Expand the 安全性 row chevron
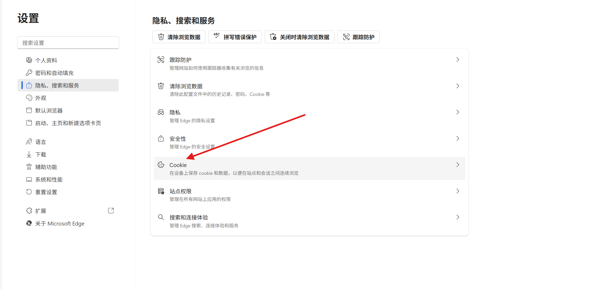Image resolution: width=609 pixels, height=289 pixels. tap(458, 138)
